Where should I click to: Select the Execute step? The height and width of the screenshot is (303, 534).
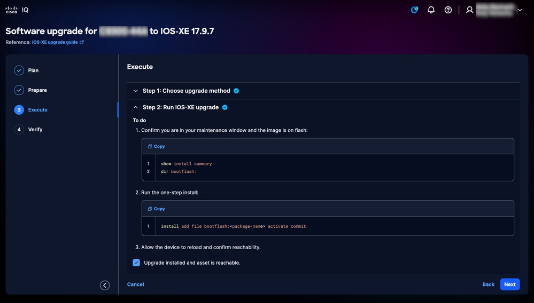point(38,110)
